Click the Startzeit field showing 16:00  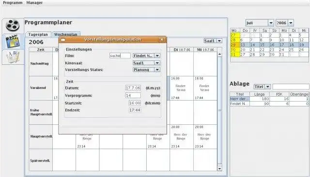click(x=135, y=103)
